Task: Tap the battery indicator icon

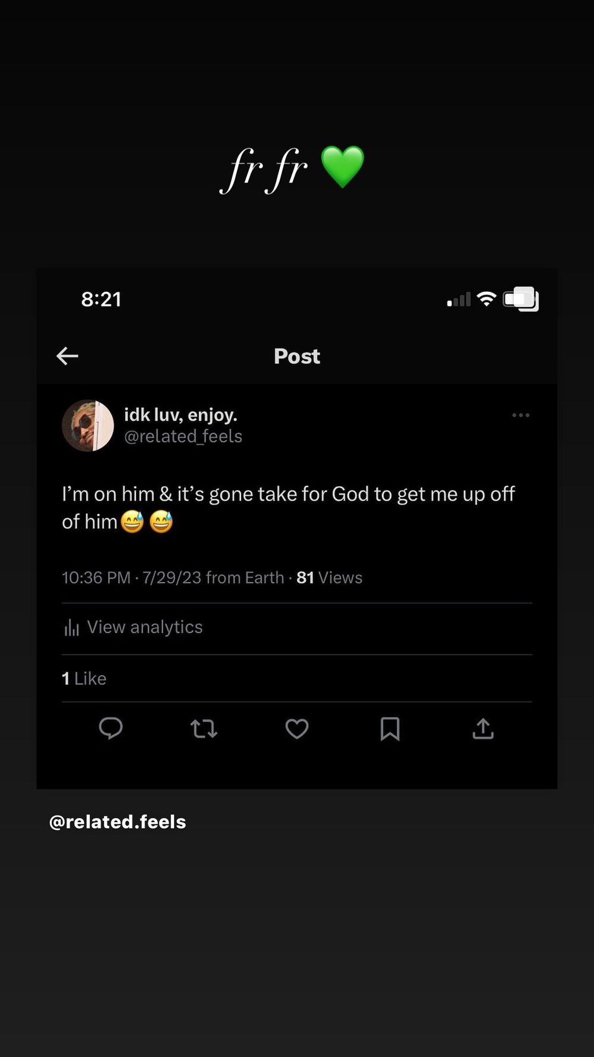Action: (521, 299)
